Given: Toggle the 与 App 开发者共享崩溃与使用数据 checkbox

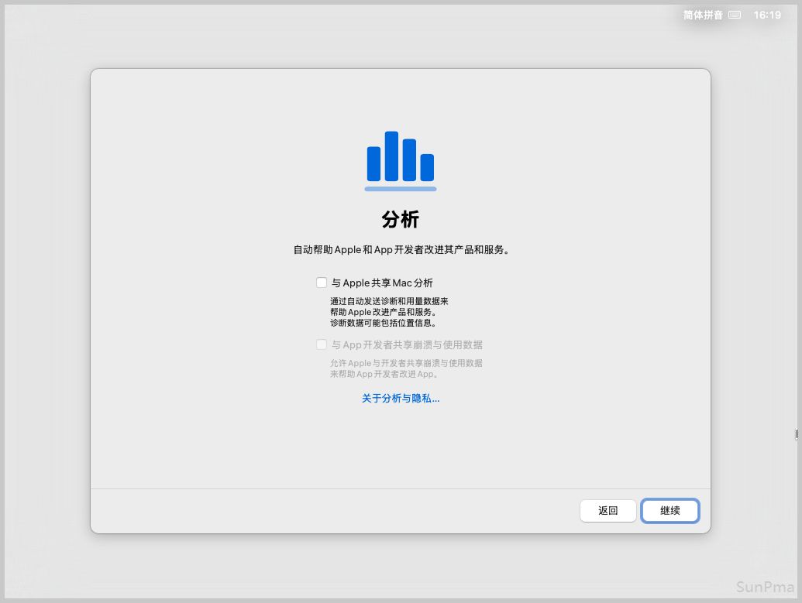Looking at the screenshot, I should (x=322, y=344).
